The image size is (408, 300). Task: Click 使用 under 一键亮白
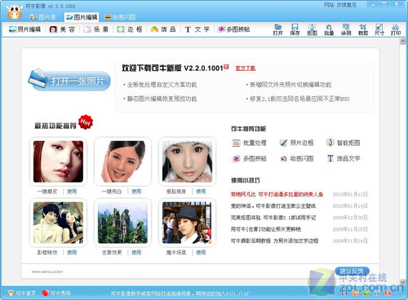click(136, 192)
